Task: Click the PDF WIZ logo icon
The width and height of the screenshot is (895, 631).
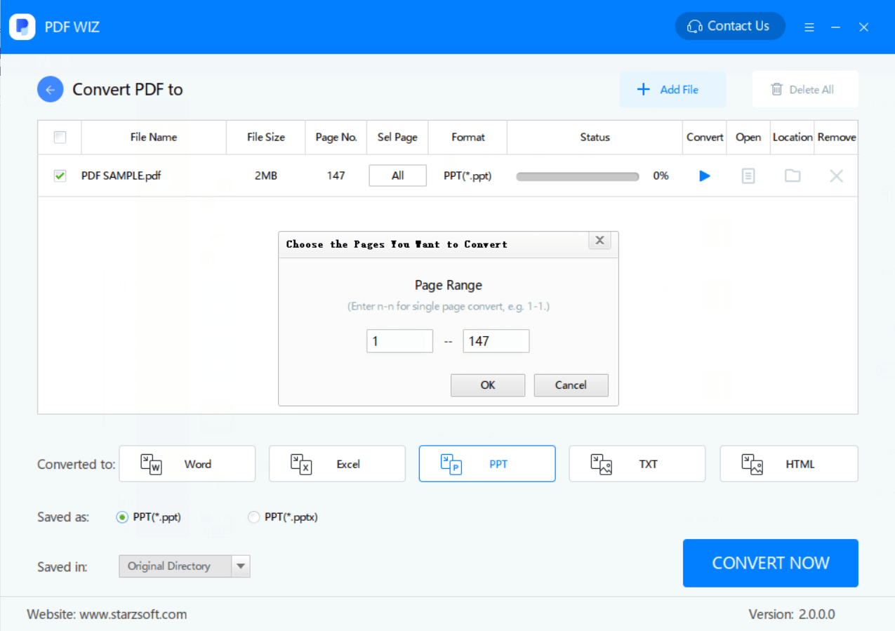Action: [22, 26]
